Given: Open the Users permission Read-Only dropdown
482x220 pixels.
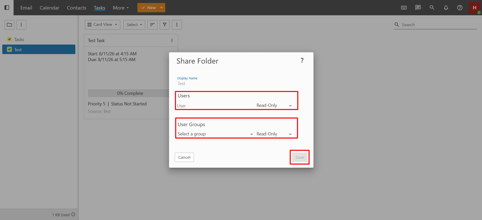Looking at the screenshot, I should tap(274, 106).
